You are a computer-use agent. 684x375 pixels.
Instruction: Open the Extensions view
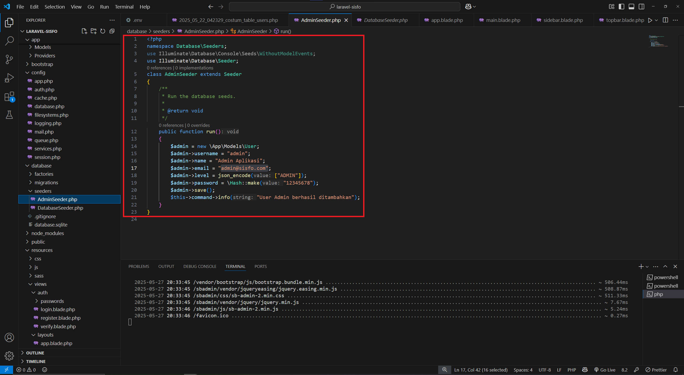(x=9, y=96)
